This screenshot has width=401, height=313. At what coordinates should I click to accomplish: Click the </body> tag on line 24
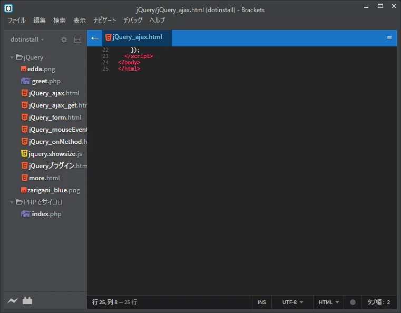pos(129,62)
